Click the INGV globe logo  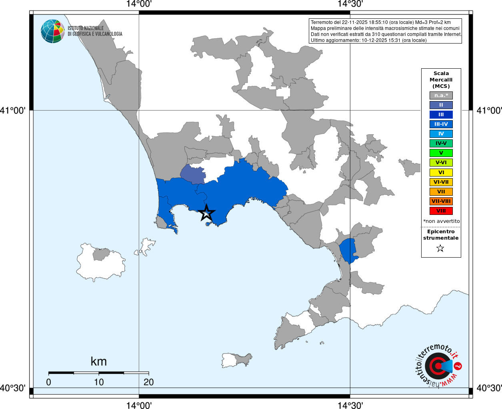coord(53,31)
